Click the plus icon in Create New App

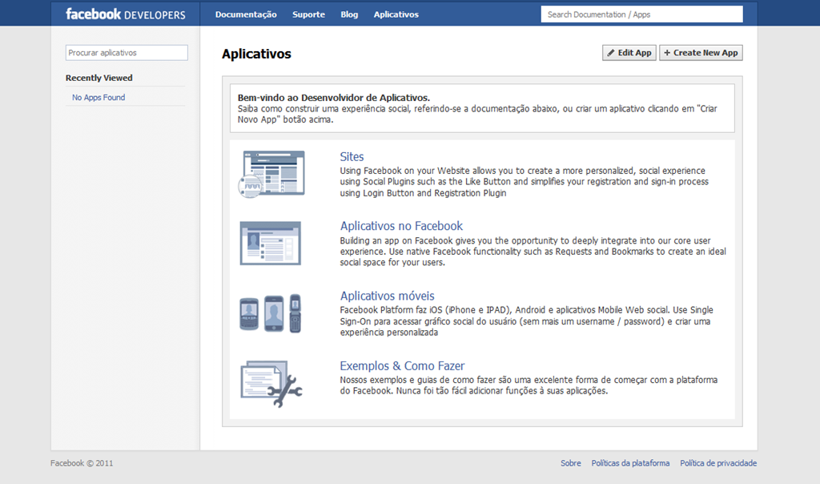[x=667, y=53]
